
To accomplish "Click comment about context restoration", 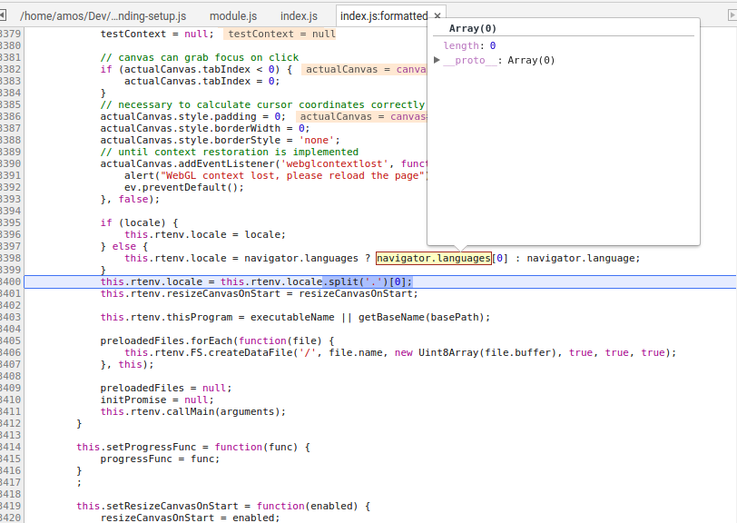I will pos(229,152).
